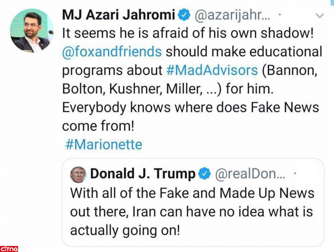Select the Donald J. Trump name
The width and height of the screenshot is (334, 252).
(x=143, y=173)
